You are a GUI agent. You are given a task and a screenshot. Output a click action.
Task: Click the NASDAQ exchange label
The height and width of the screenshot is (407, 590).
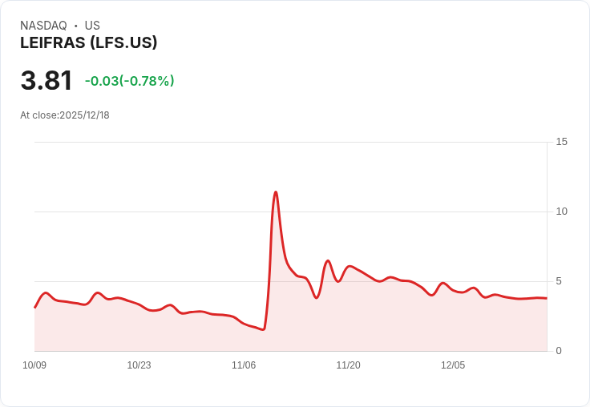(x=43, y=26)
